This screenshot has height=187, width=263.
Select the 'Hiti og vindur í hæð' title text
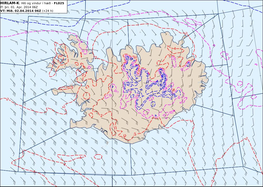pos(36,3)
